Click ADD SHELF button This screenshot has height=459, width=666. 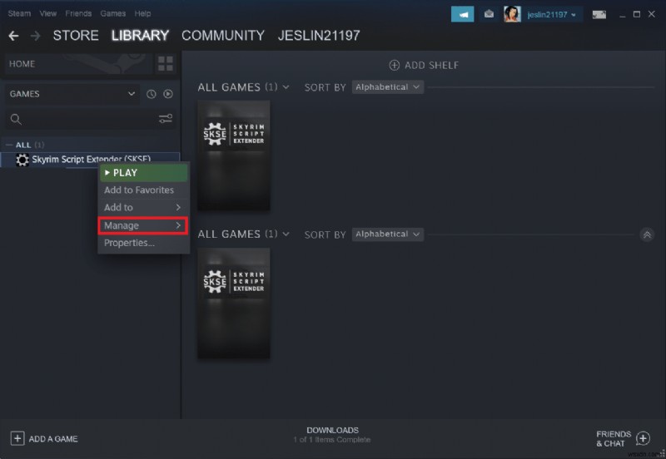[x=424, y=66]
